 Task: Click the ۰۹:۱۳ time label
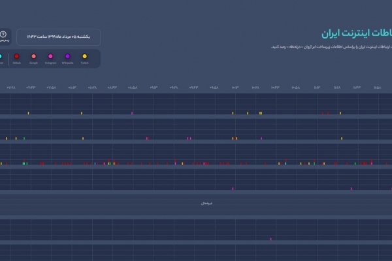tap(154, 87)
